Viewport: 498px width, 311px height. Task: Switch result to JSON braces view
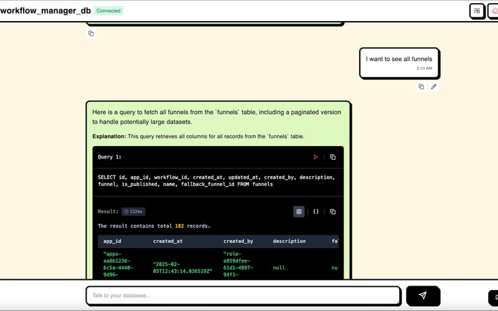(316, 211)
